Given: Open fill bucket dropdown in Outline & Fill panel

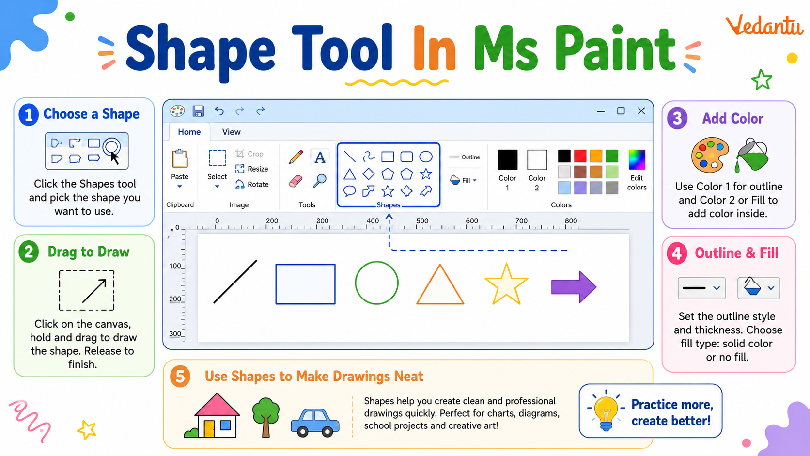Looking at the screenshot, I should [x=759, y=288].
